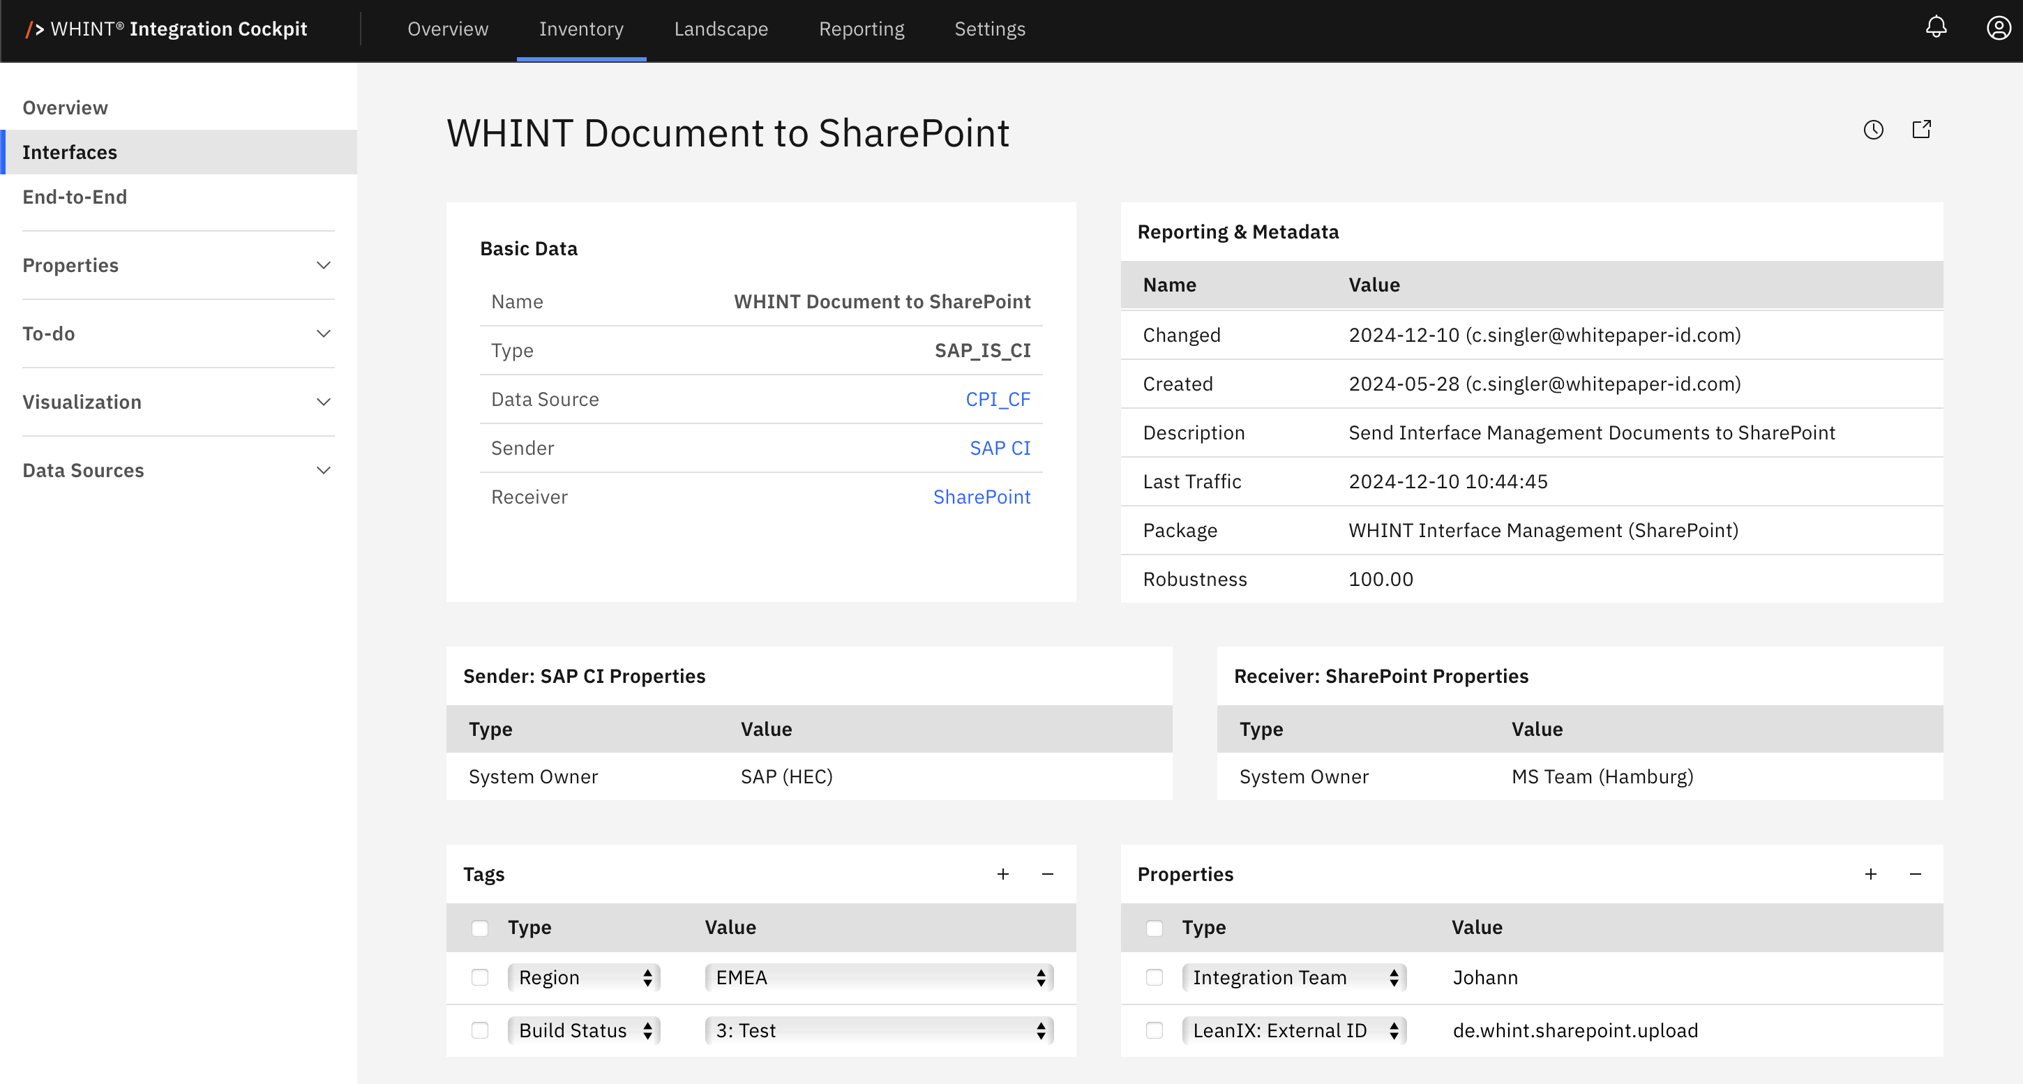This screenshot has width=2023, height=1084.
Task: Check the Build Status tag row checkbox
Action: click(x=480, y=1030)
